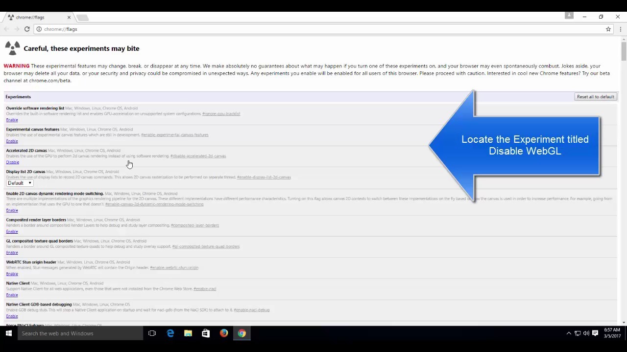
Task: Open #enable-canvas-2d-dynamic-rendering-mode-switching anchor link
Action: [x=154, y=204]
